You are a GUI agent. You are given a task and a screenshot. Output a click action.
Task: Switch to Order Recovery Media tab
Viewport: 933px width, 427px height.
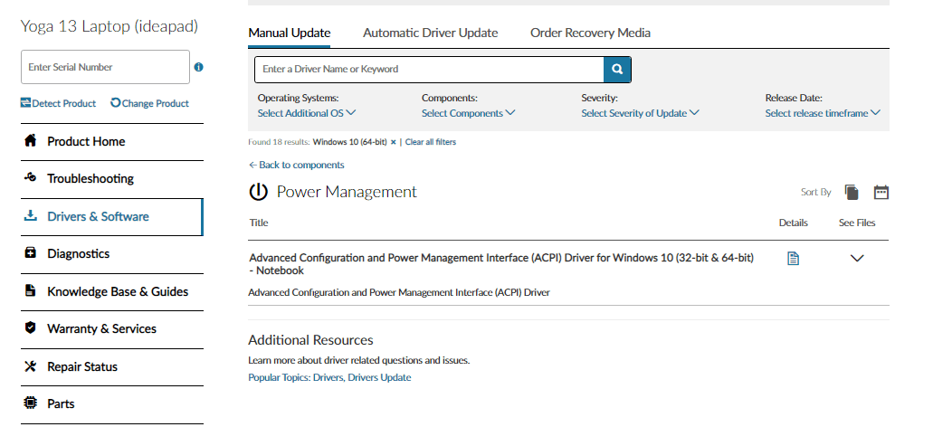590,33
